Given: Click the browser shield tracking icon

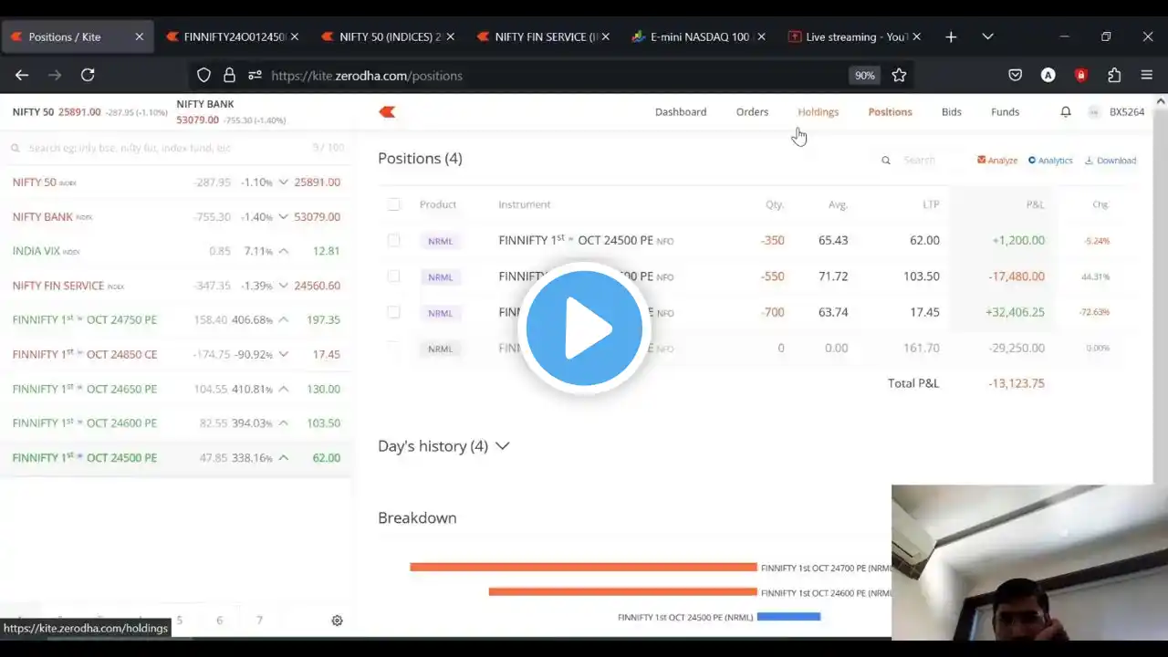Looking at the screenshot, I should [203, 76].
